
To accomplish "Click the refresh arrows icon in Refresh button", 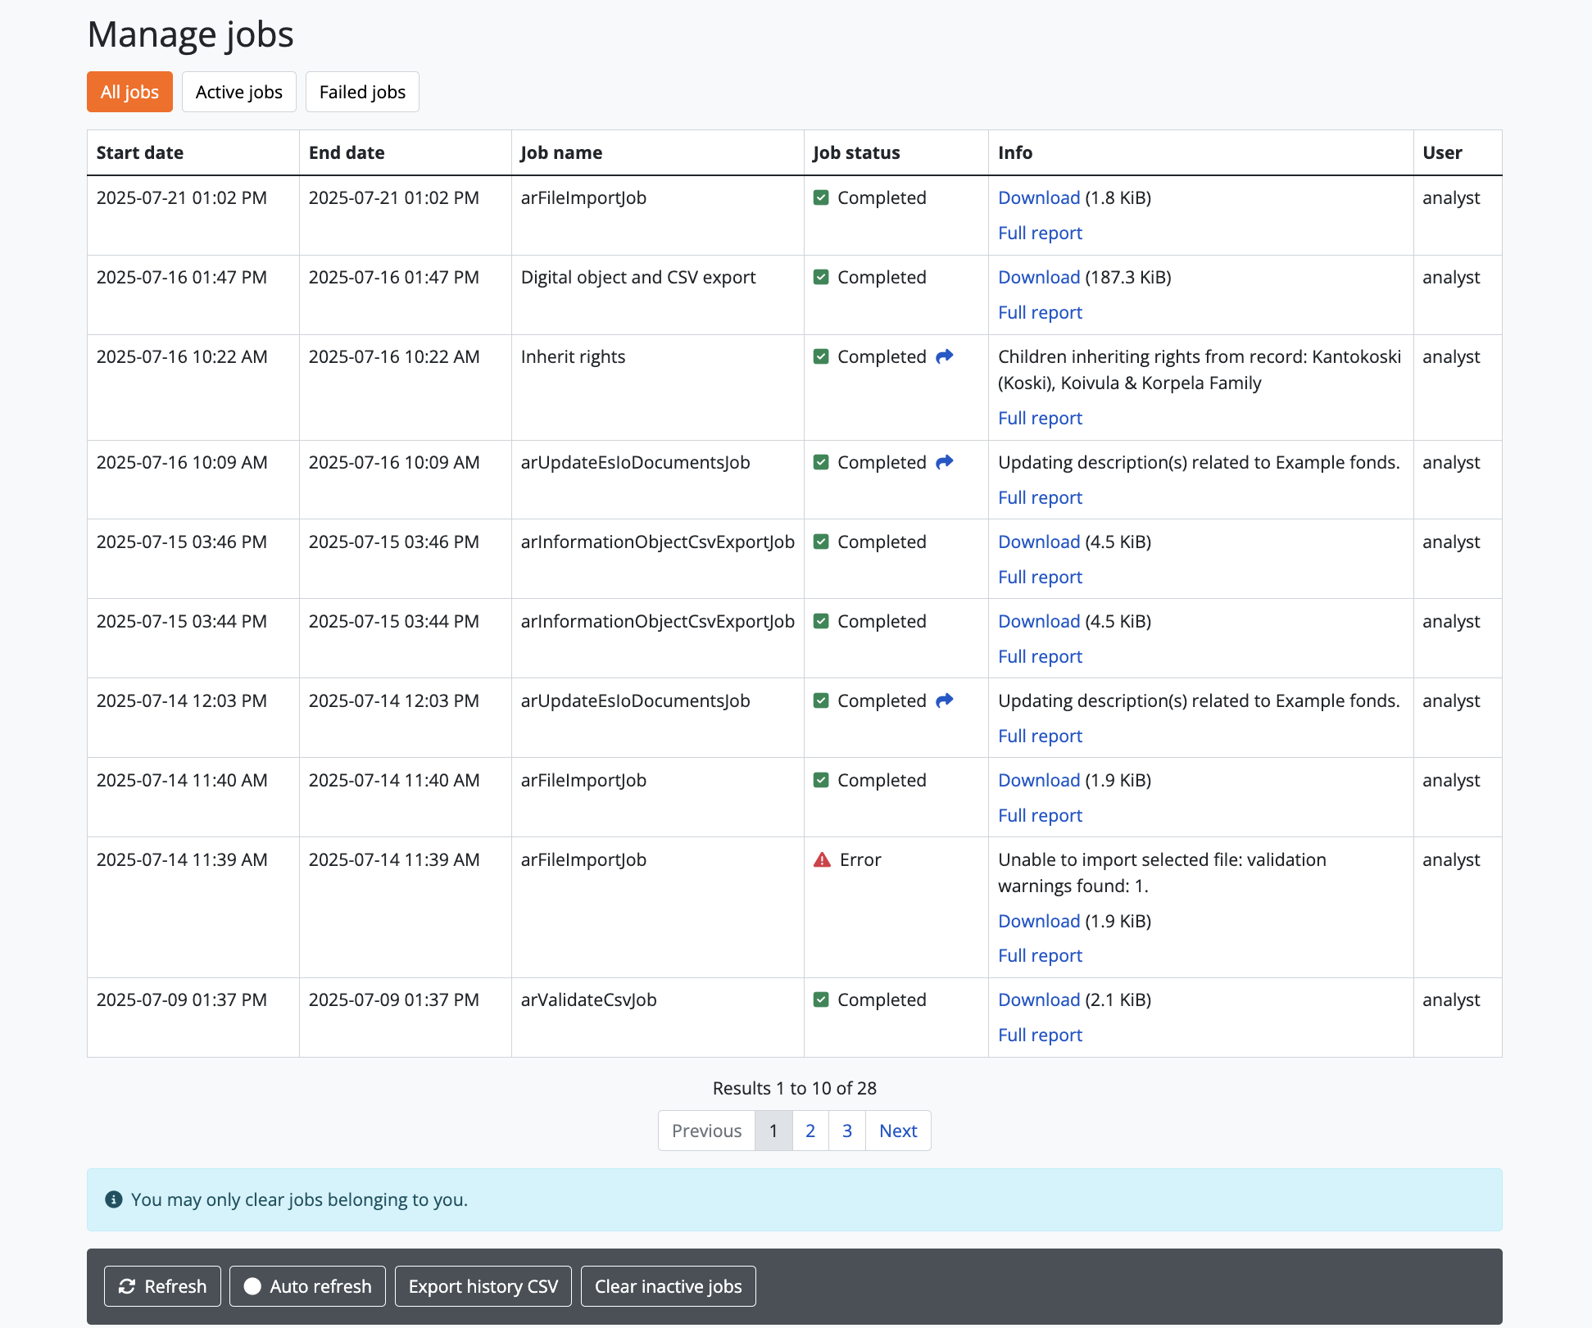I will pos(127,1286).
